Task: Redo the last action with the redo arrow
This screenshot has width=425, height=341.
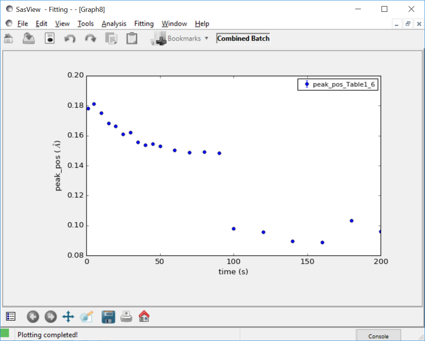Action: pos(90,38)
